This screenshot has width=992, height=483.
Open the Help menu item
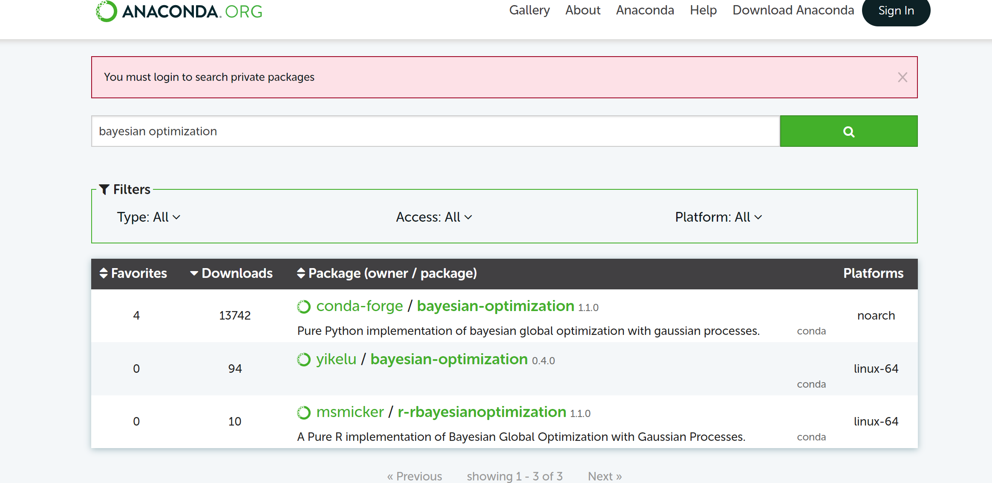703,10
